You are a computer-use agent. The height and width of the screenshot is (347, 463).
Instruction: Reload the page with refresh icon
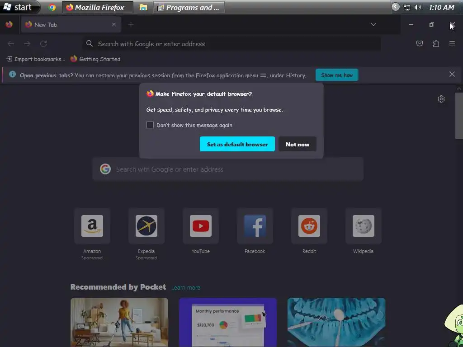pos(43,44)
